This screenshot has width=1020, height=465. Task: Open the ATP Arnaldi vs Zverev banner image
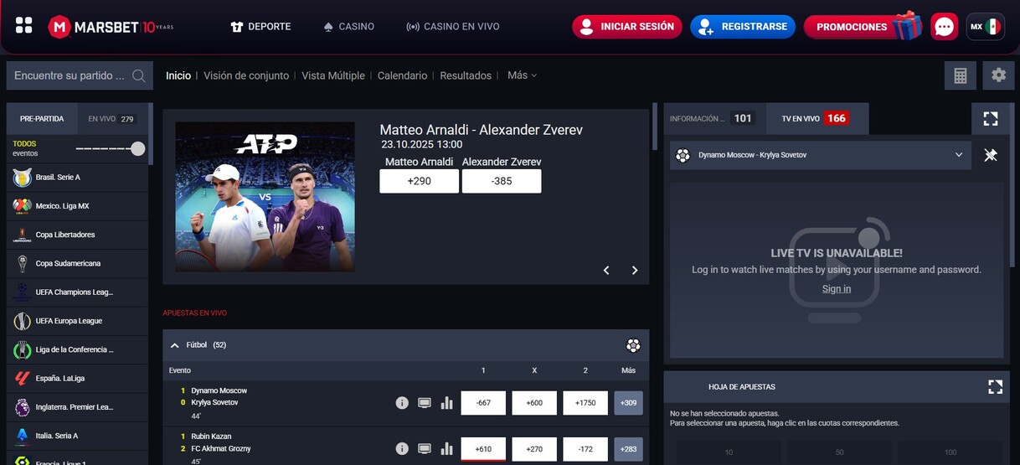[265, 197]
